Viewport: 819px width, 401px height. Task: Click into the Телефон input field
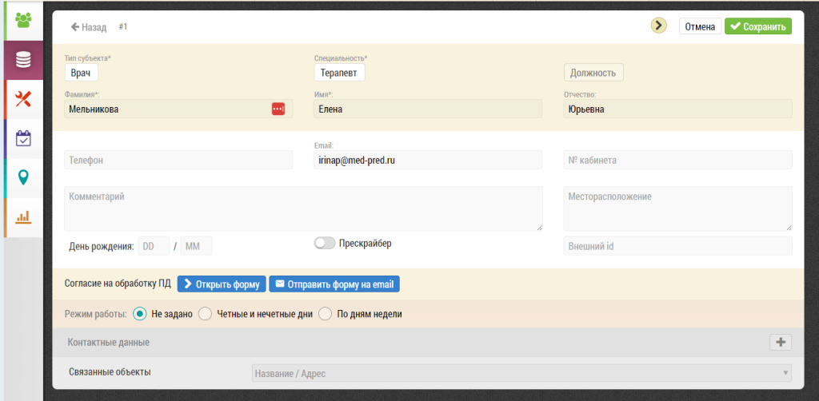click(178, 160)
